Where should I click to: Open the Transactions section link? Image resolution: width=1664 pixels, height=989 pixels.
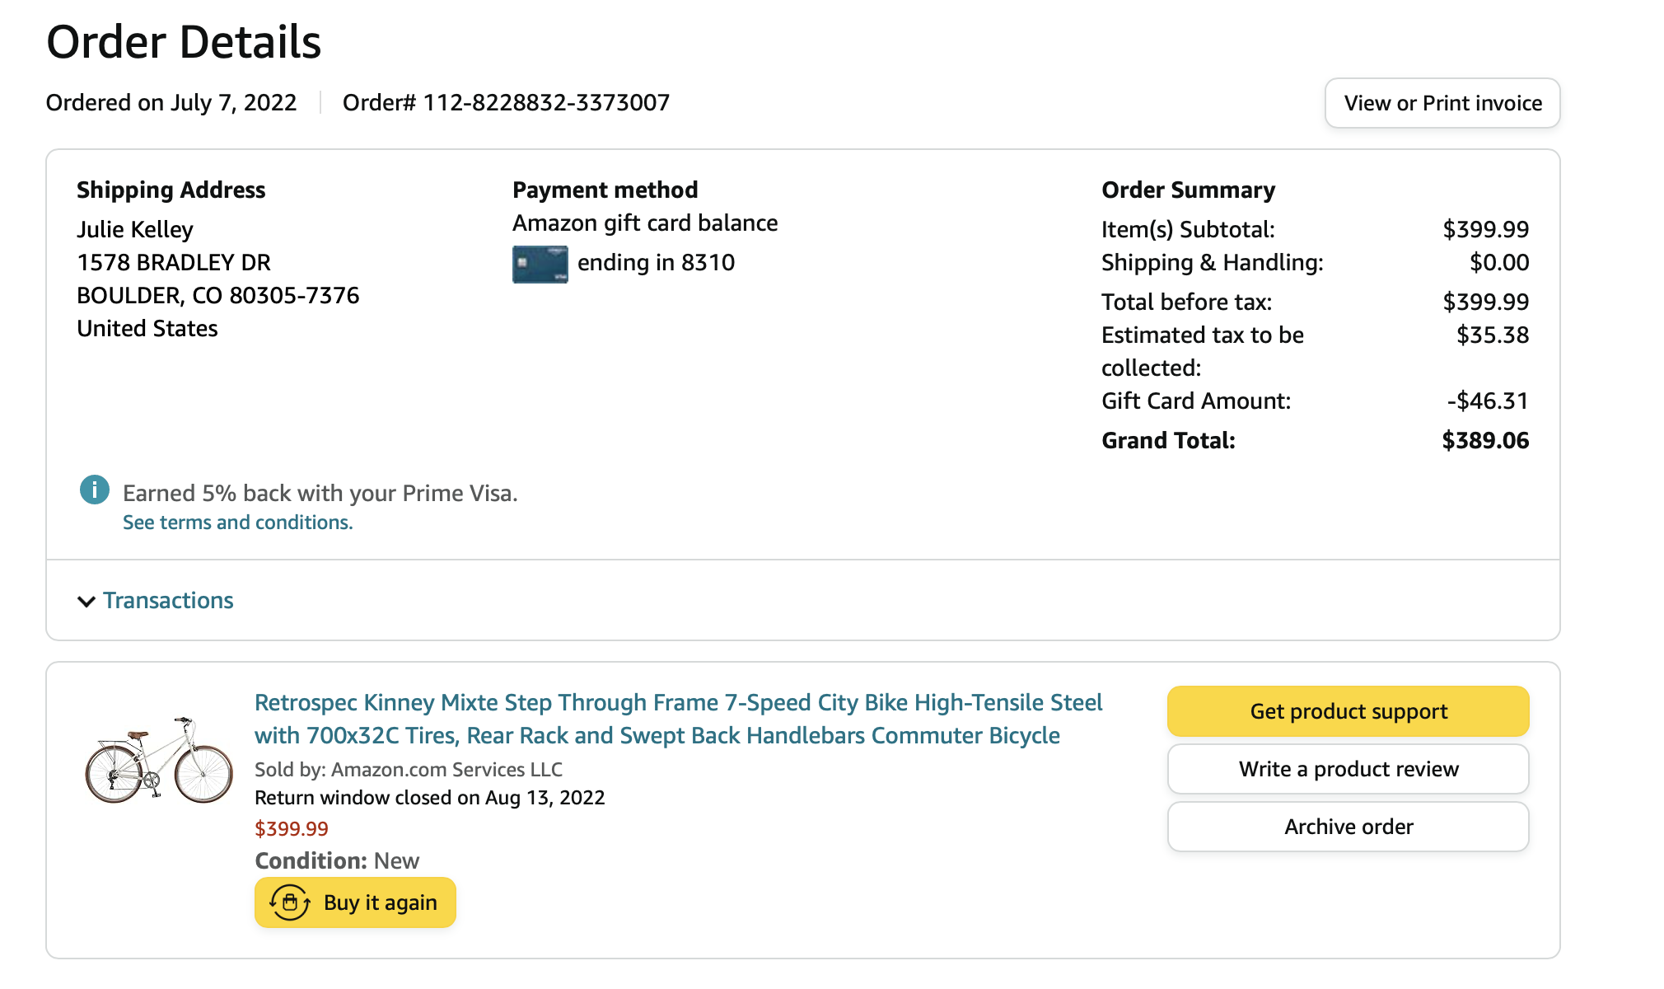tap(168, 601)
